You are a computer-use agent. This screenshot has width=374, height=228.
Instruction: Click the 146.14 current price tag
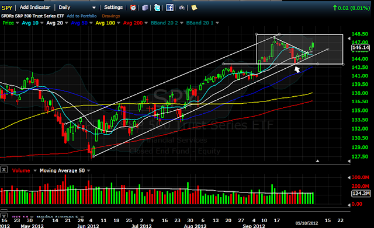[x=361, y=48]
